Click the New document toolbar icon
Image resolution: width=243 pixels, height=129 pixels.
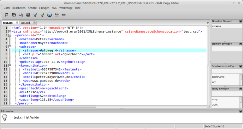click(6, 15)
